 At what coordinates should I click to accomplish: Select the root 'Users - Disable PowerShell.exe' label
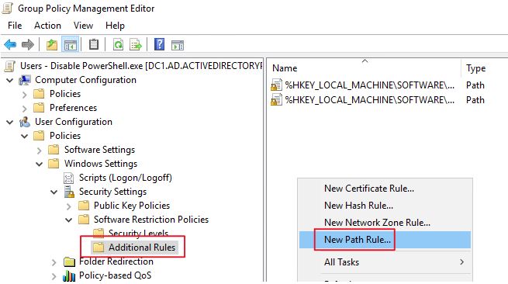[x=141, y=66]
